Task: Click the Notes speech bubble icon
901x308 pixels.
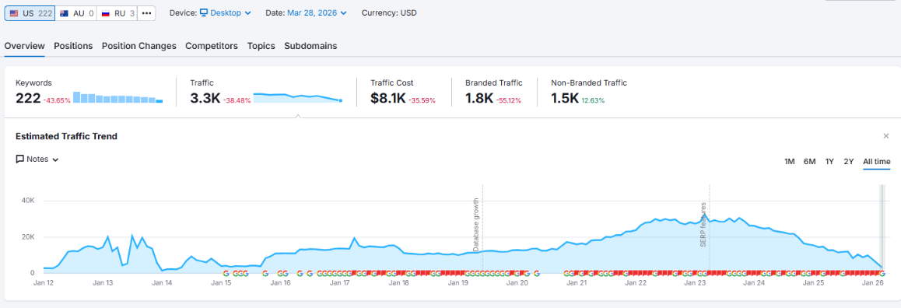Action: pyautogui.click(x=19, y=159)
